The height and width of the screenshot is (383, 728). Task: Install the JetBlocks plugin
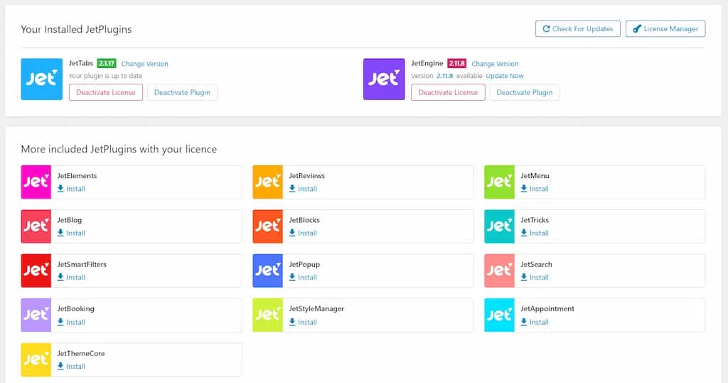pyautogui.click(x=304, y=233)
